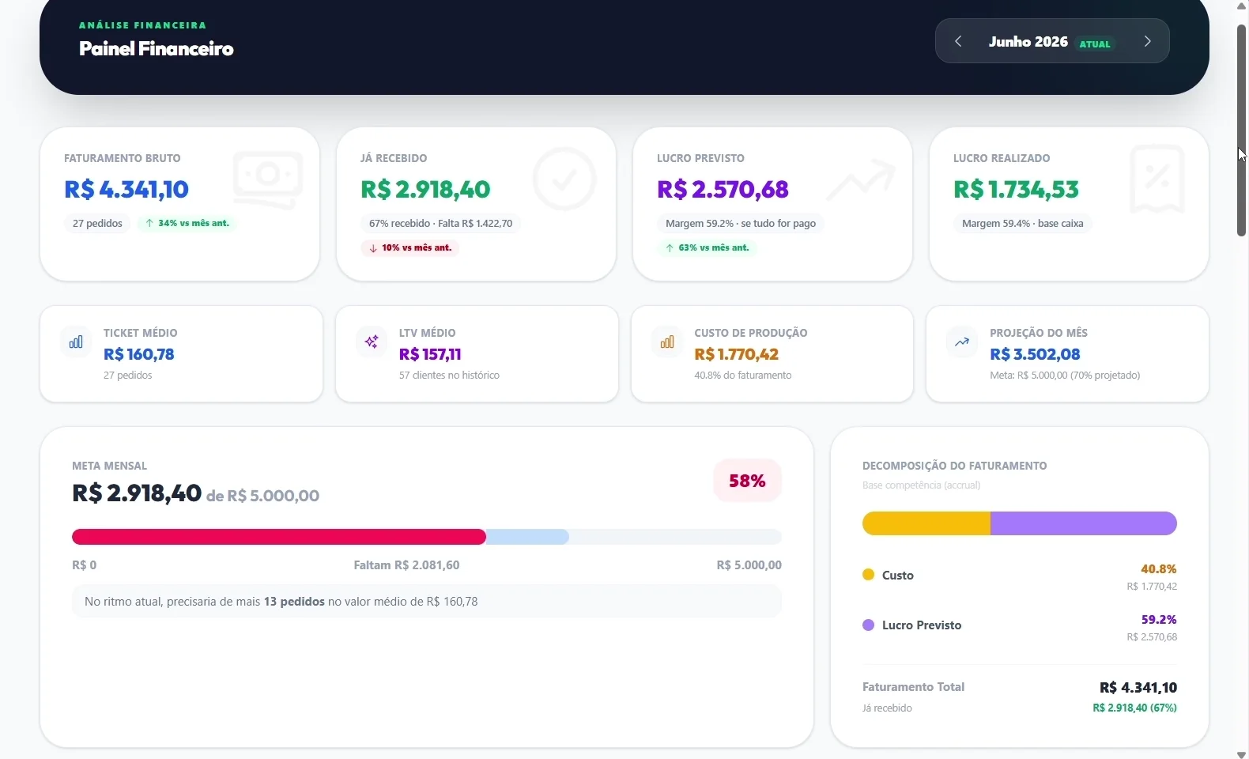Click the trend line icon beside Projeção do Mês

pos(962,342)
